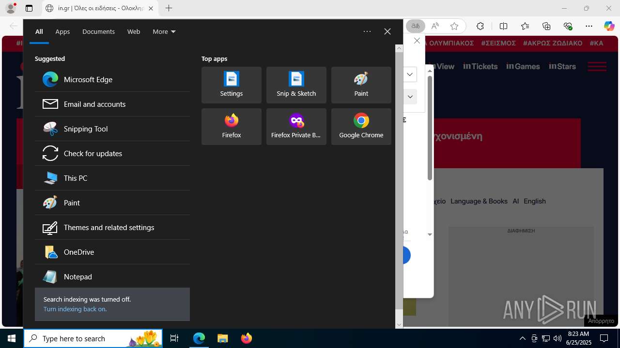
Task: Add this page to Edge favorites
Action: coord(454,26)
